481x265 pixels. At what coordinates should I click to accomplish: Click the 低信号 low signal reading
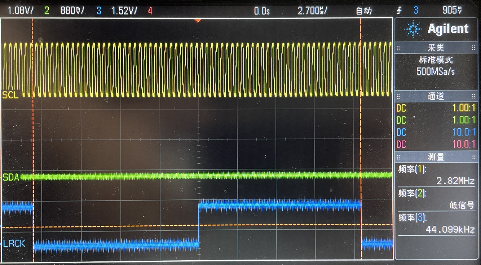(462, 206)
